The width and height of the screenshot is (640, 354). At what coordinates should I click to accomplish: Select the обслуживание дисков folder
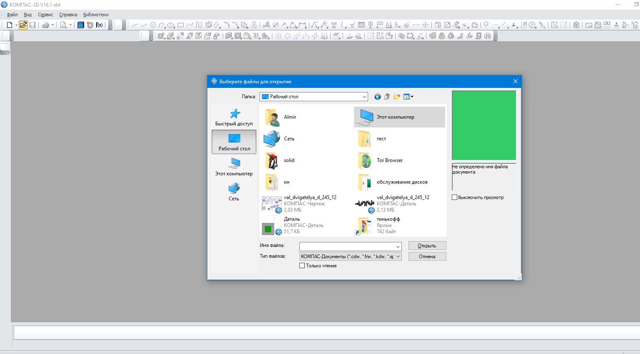click(399, 182)
